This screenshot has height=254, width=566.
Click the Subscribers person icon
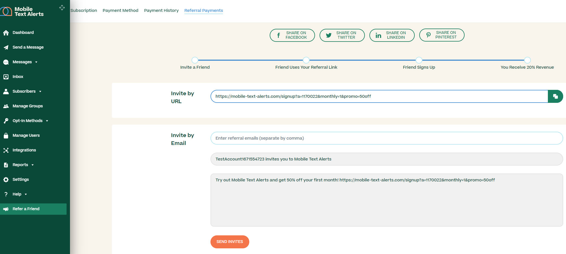click(6, 92)
